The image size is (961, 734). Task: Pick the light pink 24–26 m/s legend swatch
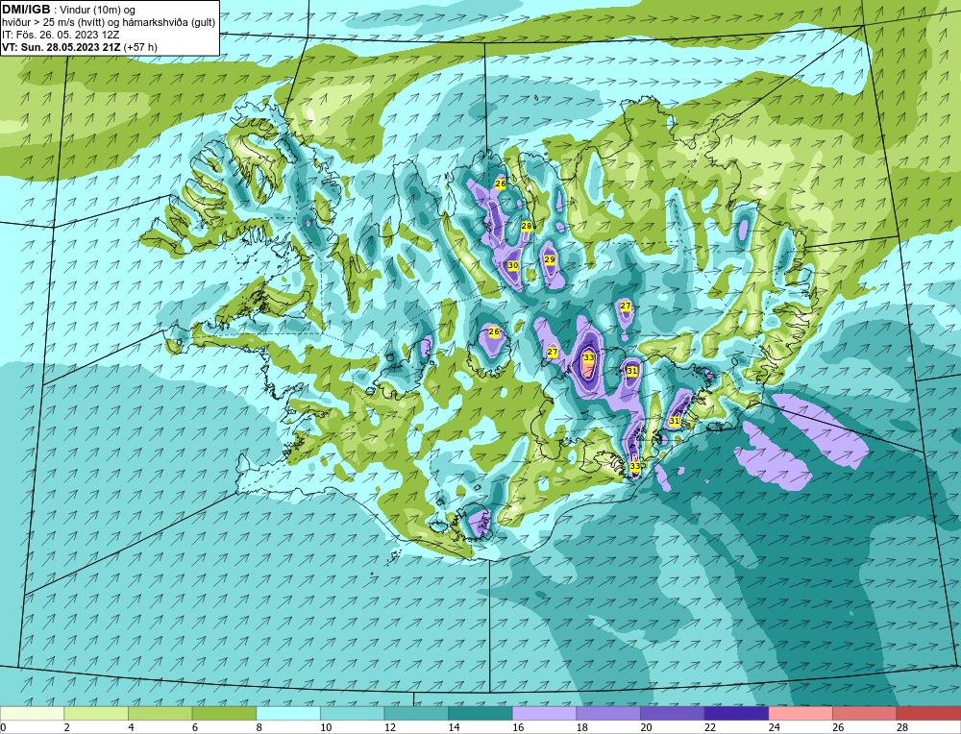(801, 714)
